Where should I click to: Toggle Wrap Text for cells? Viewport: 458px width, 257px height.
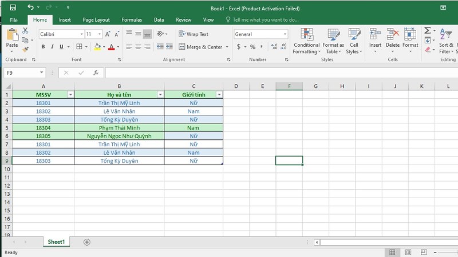pos(194,34)
